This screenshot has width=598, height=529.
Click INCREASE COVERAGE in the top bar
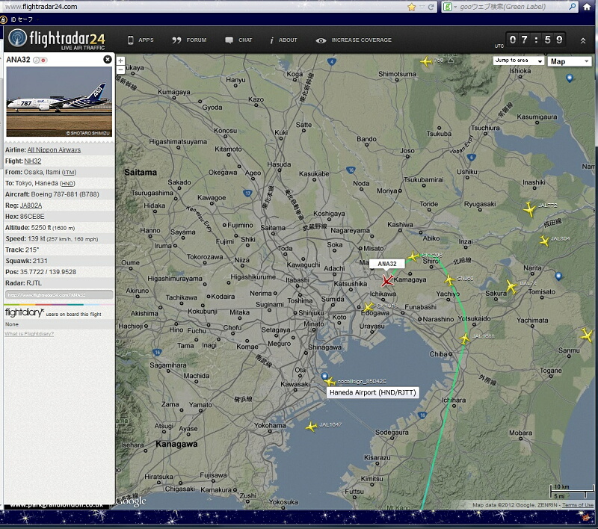[354, 40]
